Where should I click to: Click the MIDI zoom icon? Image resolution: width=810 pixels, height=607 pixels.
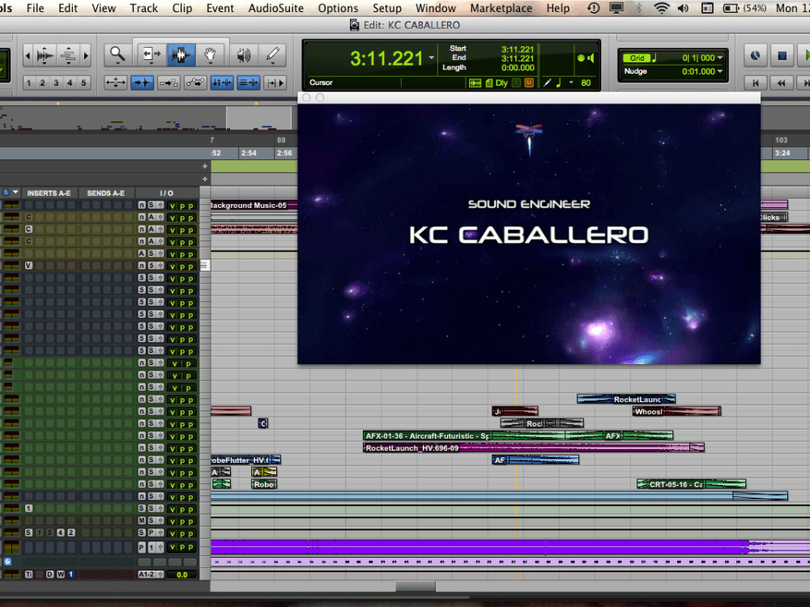coord(68,55)
